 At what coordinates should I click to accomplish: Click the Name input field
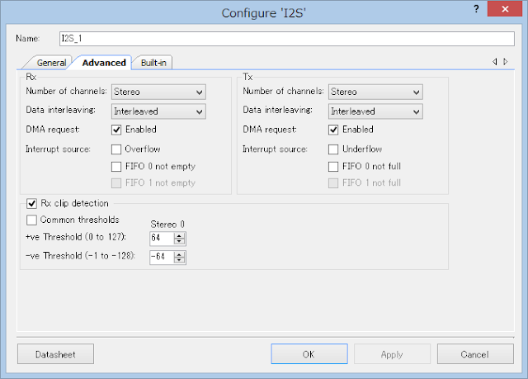287,39
